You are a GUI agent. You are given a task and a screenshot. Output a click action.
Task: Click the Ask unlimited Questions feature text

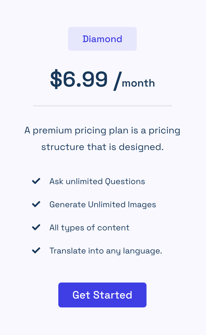[x=97, y=181]
